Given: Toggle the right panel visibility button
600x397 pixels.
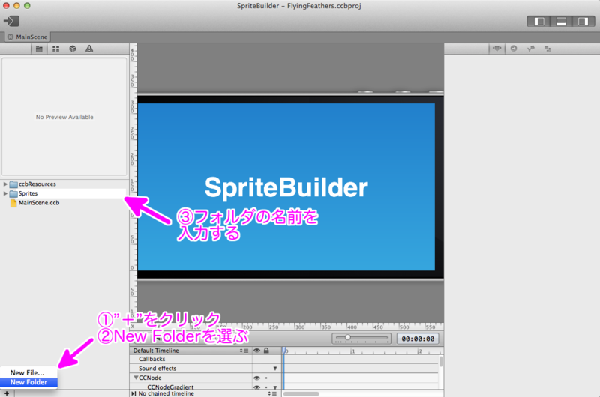Looking at the screenshot, I should point(583,22).
